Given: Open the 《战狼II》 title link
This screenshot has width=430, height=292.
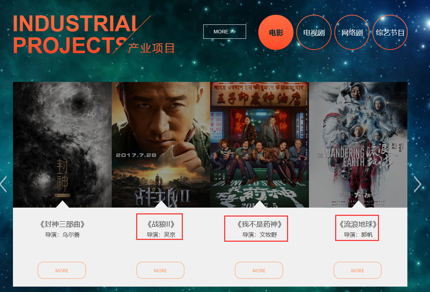Looking at the screenshot, I should [161, 224].
